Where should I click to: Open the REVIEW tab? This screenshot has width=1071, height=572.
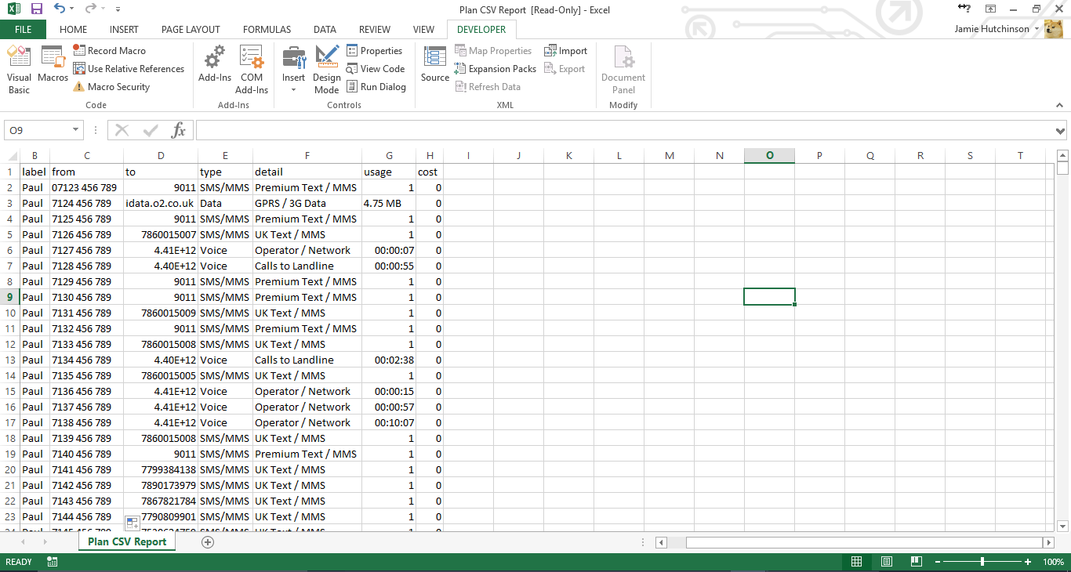375,30
